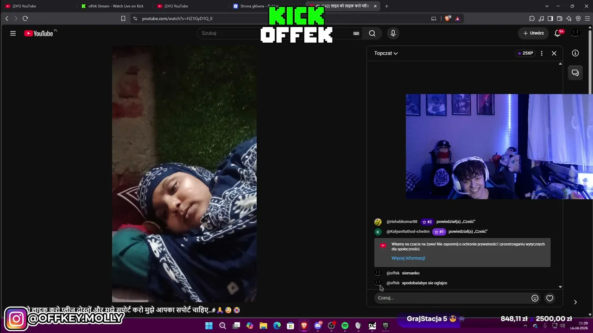Open the Brave Rewards triangle icon
593x333 pixels.
[457, 18]
